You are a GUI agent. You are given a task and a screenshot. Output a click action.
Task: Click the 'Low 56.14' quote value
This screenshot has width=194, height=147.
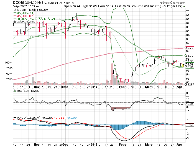(x=106, y=6)
